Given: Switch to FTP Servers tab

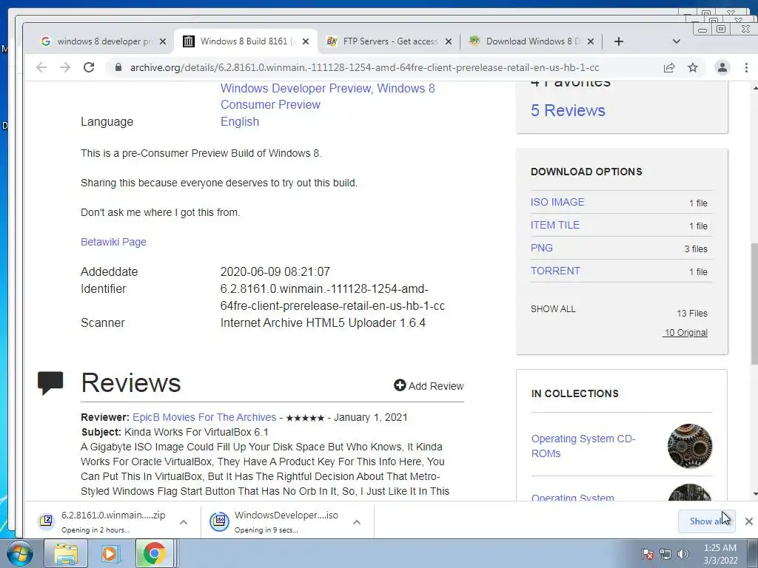Looking at the screenshot, I should (x=389, y=41).
